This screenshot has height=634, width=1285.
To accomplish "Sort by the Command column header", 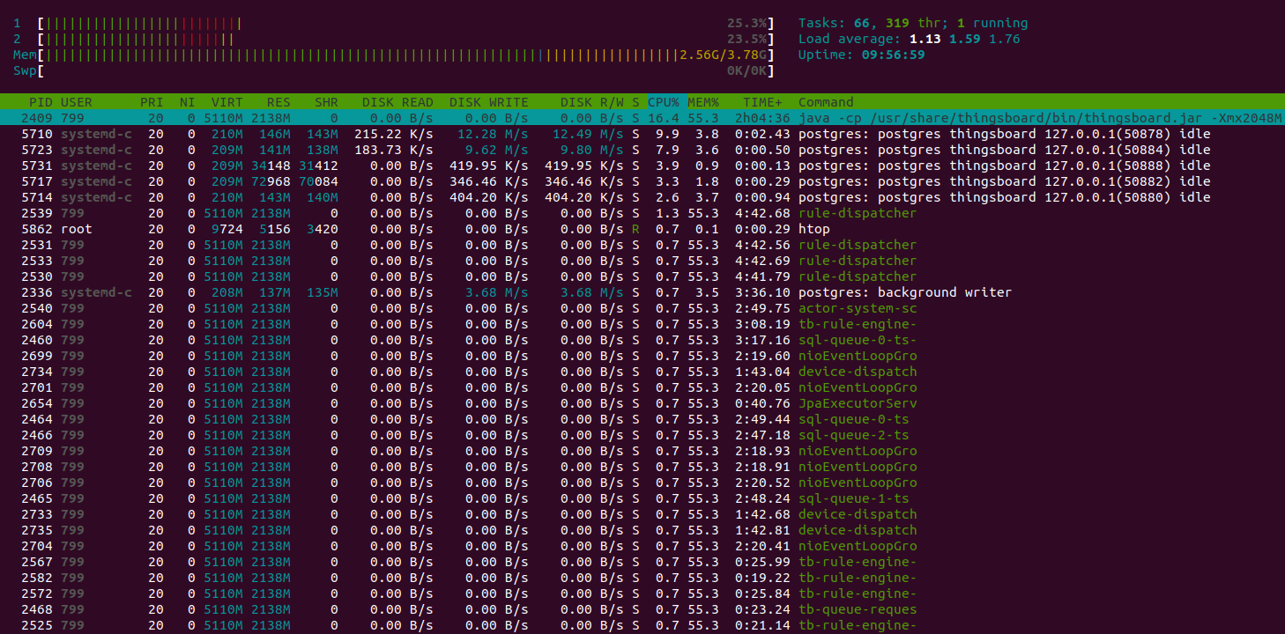I will point(826,102).
